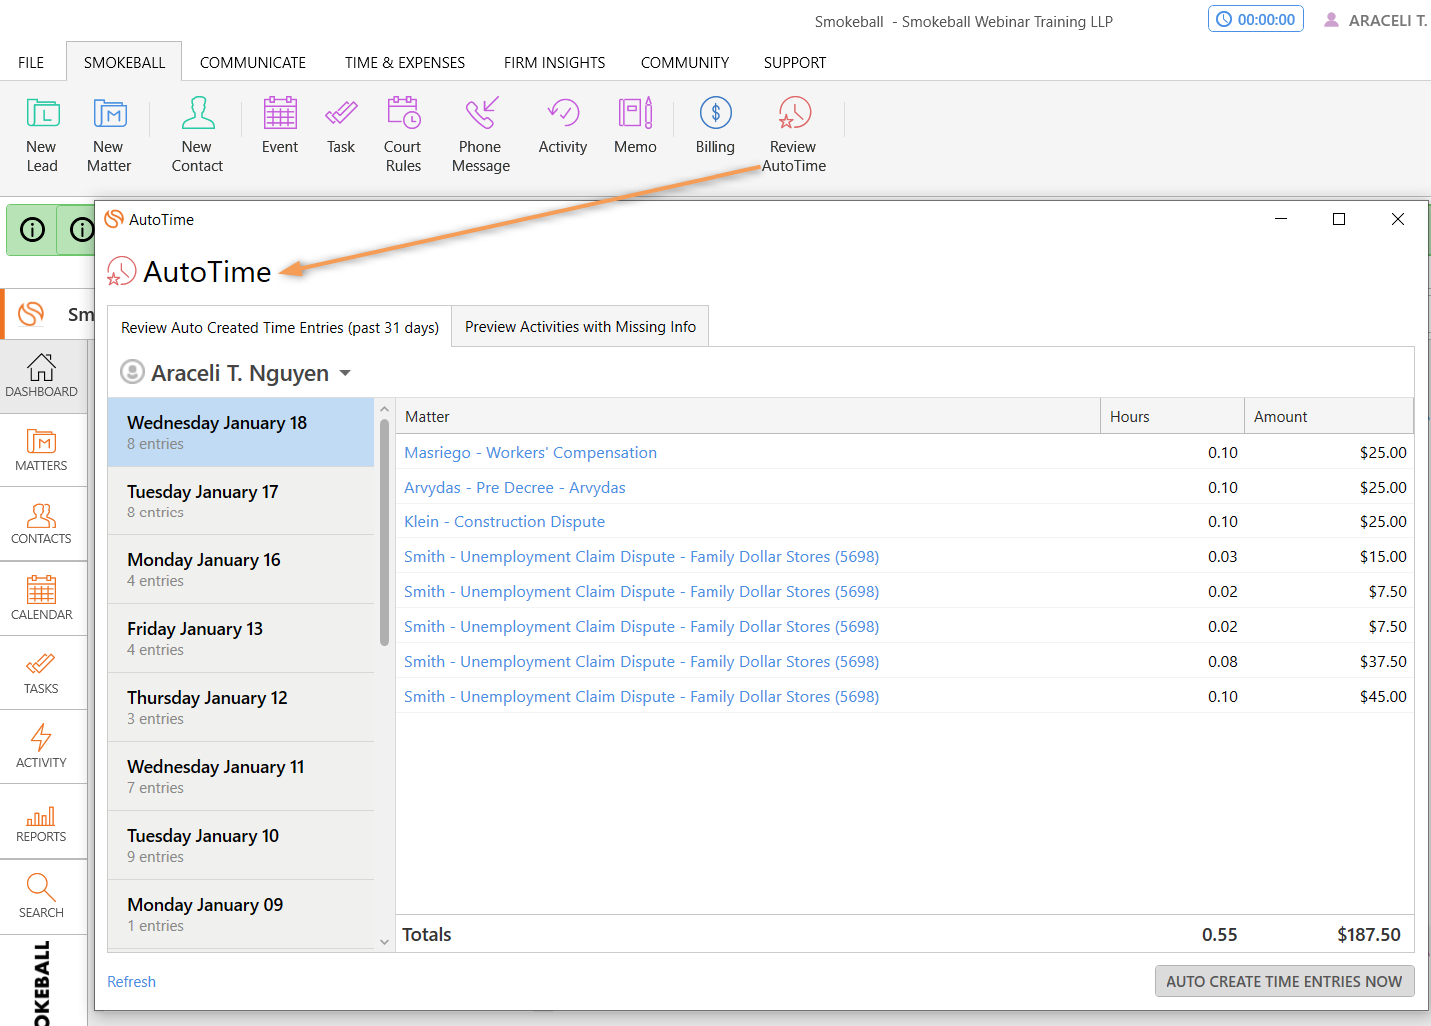Open the FIRM INSIGHTS tab
Image resolution: width=1431 pixels, height=1026 pixels.
click(554, 62)
